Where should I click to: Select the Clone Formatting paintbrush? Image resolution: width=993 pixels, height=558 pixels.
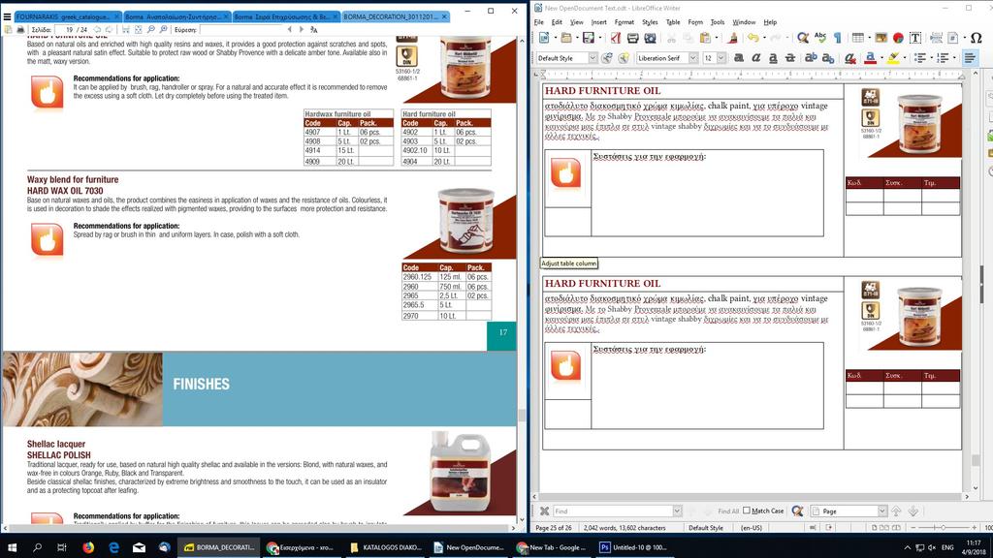click(x=733, y=39)
